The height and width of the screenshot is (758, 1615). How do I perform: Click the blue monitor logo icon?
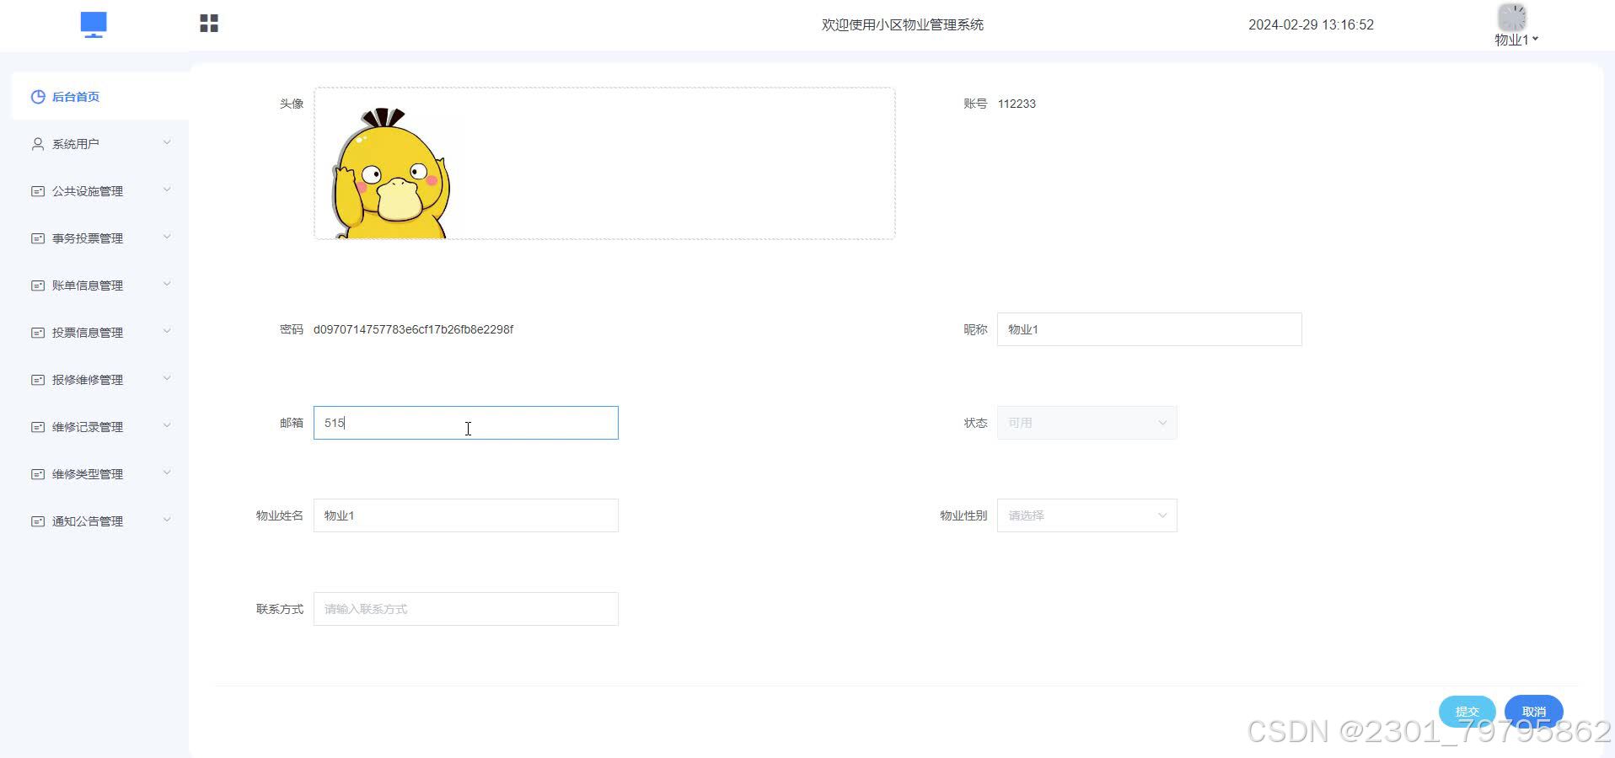click(x=94, y=24)
